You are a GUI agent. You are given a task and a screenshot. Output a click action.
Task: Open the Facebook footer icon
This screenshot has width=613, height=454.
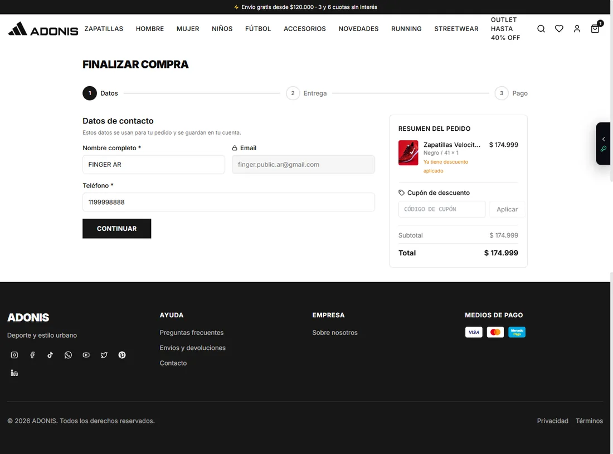[32, 355]
